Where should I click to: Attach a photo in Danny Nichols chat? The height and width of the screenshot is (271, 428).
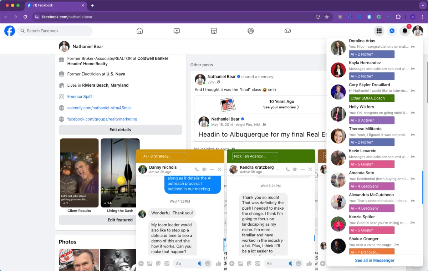(150, 264)
